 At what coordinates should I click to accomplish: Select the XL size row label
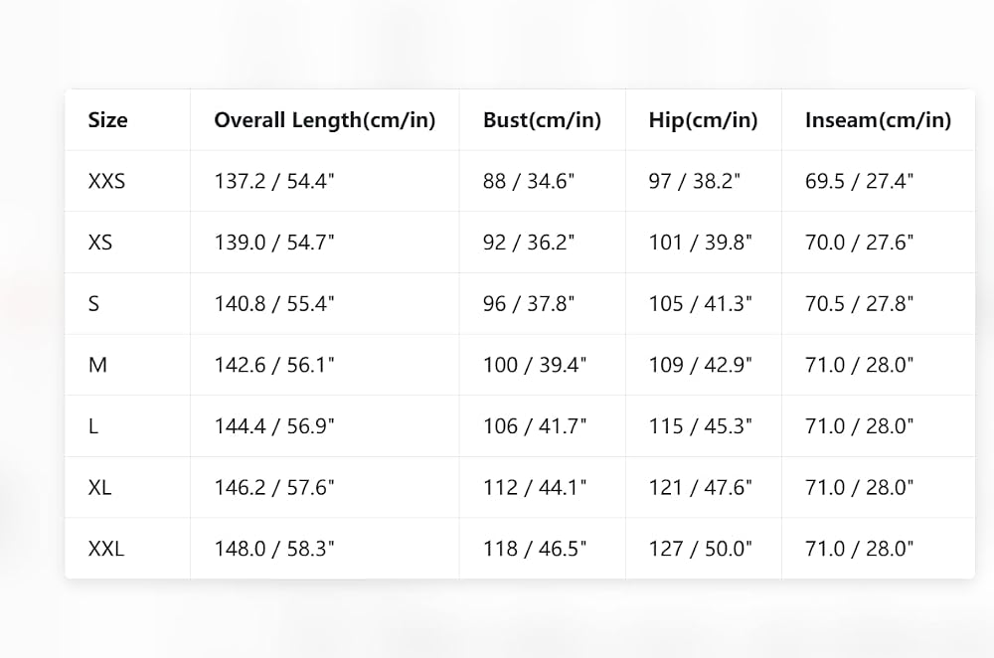pyautogui.click(x=99, y=487)
